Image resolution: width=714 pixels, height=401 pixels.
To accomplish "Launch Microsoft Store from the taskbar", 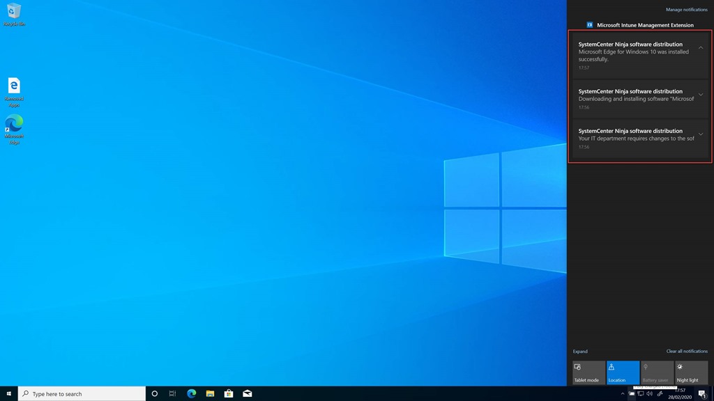I will pos(229,393).
